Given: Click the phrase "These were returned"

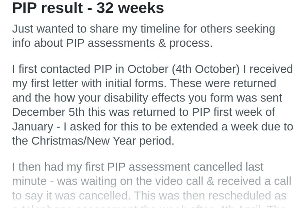Looking at the screenshot, I should coord(223,83).
